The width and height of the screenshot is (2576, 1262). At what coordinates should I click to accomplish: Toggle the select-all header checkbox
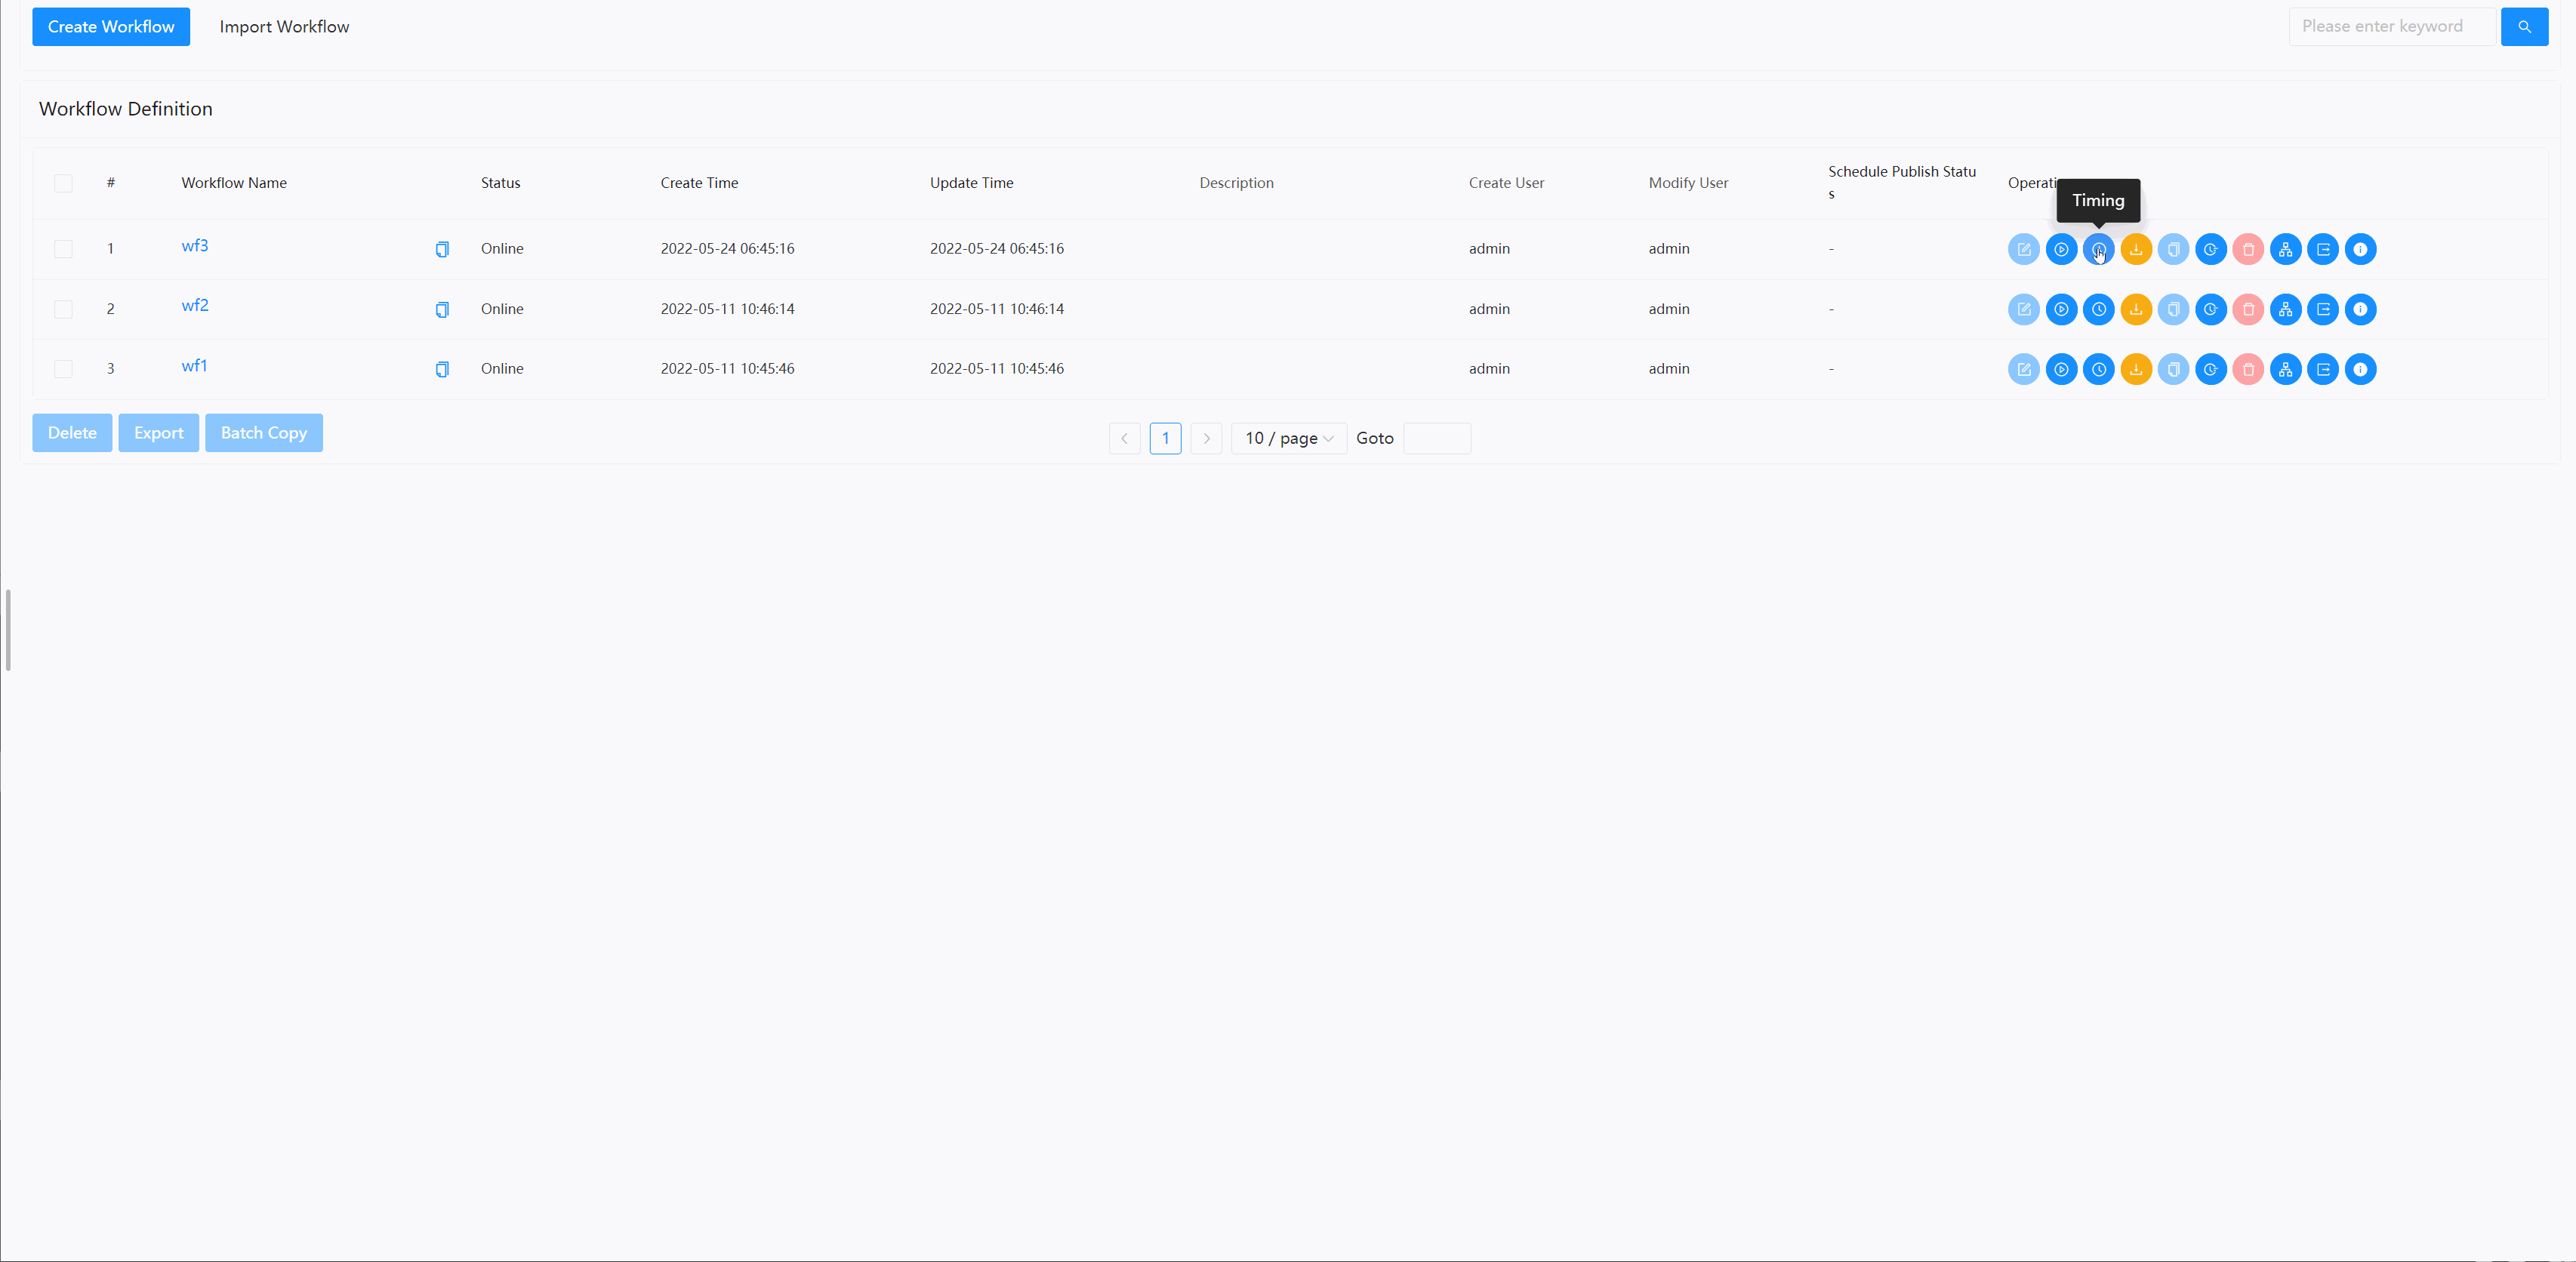pyautogui.click(x=63, y=183)
